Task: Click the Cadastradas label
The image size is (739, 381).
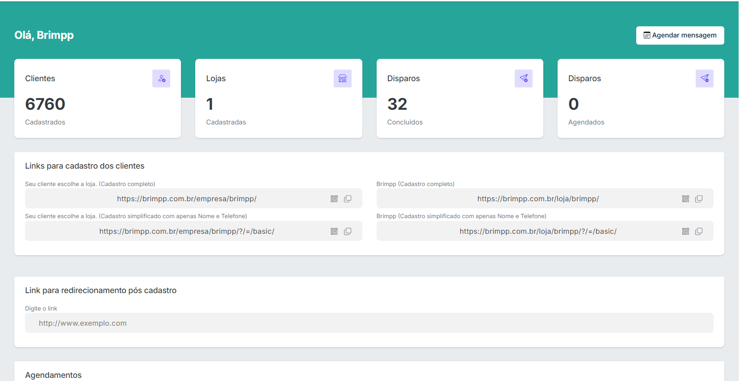Action: [x=226, y=122]
